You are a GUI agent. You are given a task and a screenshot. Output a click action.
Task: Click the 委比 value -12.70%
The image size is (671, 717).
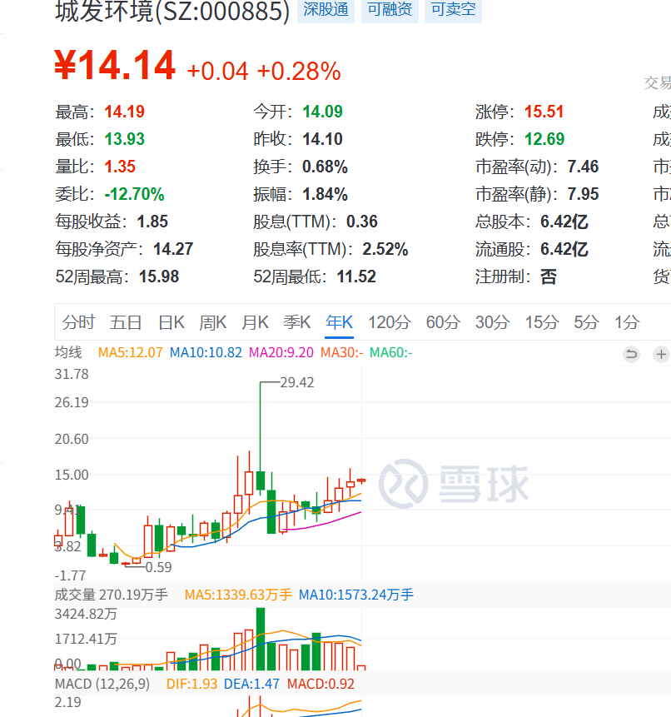click(x=134, y=194)
